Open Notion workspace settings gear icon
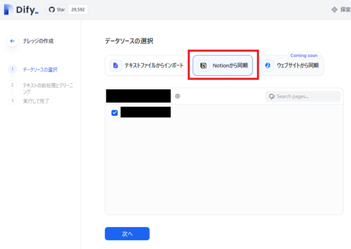351x249 pixels. 177,96
